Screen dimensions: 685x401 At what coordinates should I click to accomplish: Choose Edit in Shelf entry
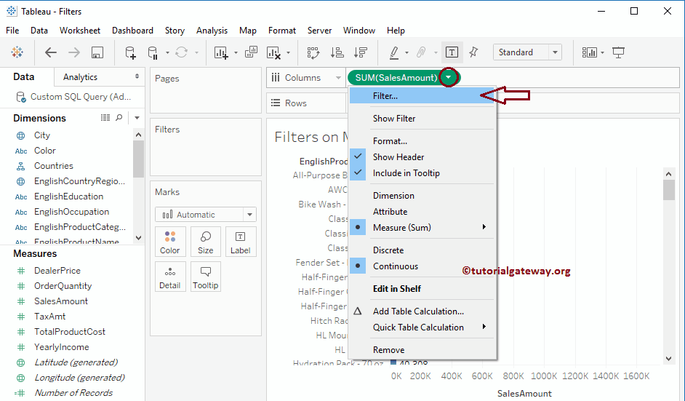(422, 289)
